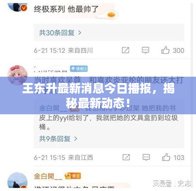Tap the 铁粉3 fan badge
The height and width of the screenshot is (191, 196).
click(x=79, y=69)
